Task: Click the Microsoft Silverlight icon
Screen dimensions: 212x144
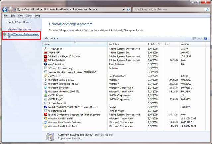Action: coord(45,88)
